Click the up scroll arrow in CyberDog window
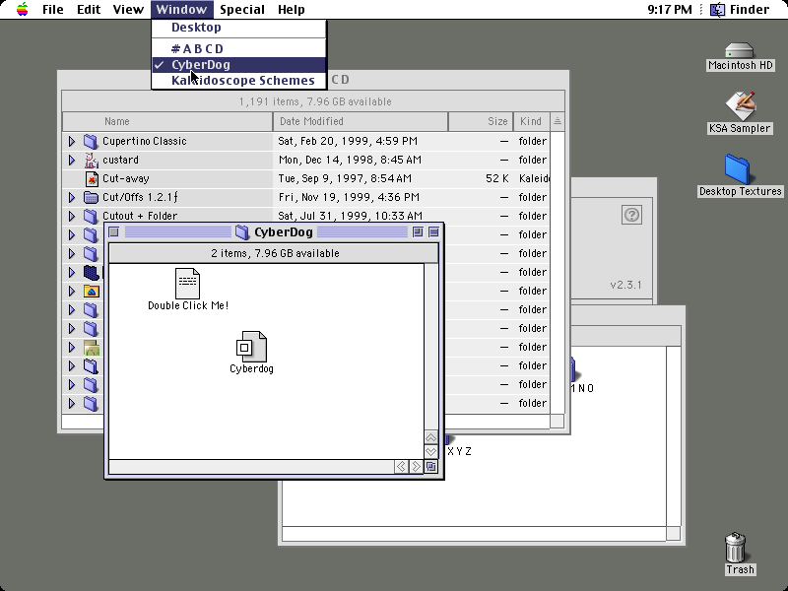This screenshot has width=788, height=591. click(x=430, y=437)
